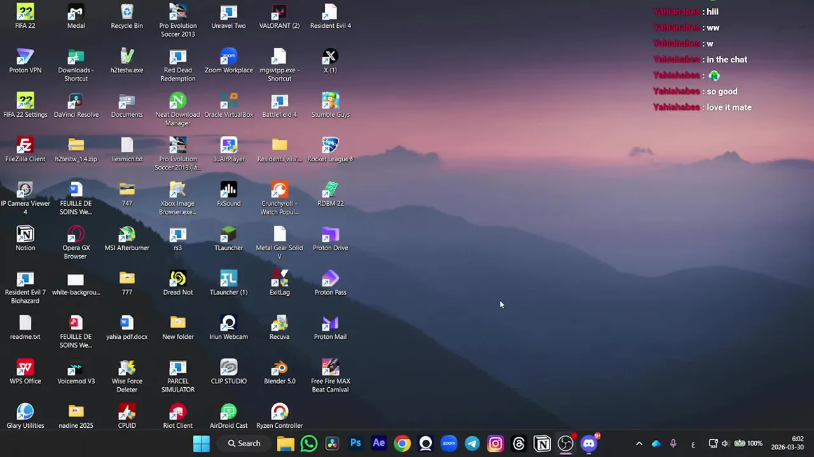Select the CLIP STUDIO desktop icon

coord(228,372)
